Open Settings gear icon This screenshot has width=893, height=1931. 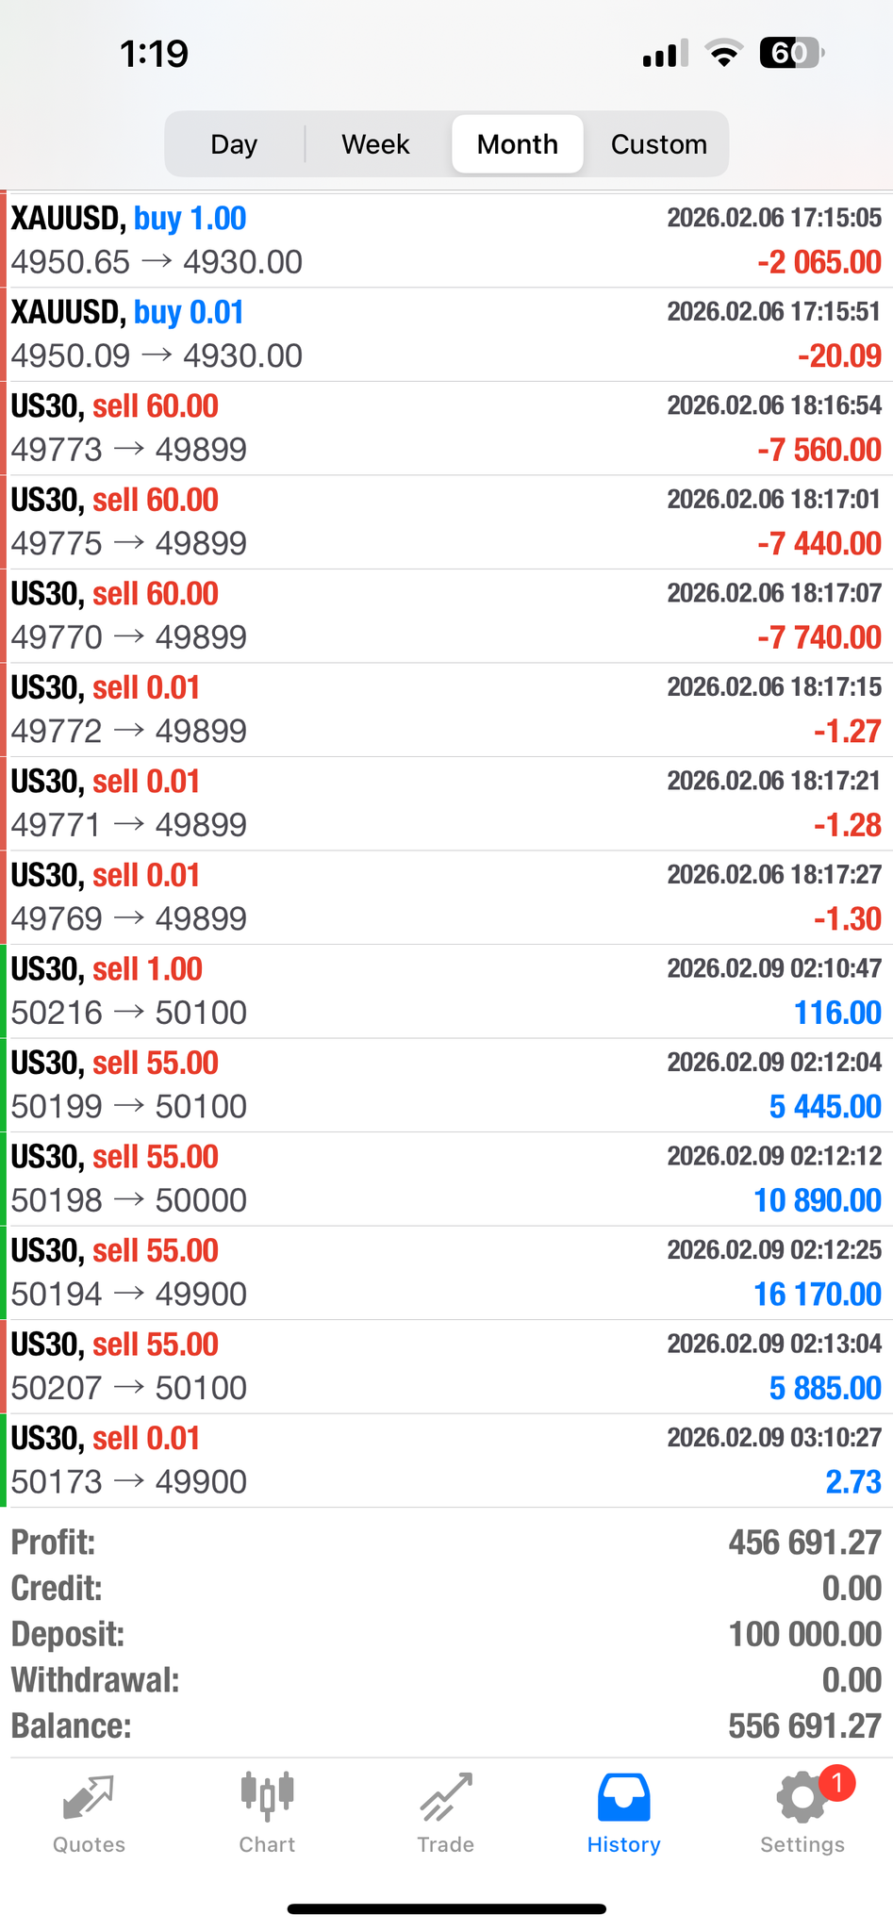pos(801,1799)
